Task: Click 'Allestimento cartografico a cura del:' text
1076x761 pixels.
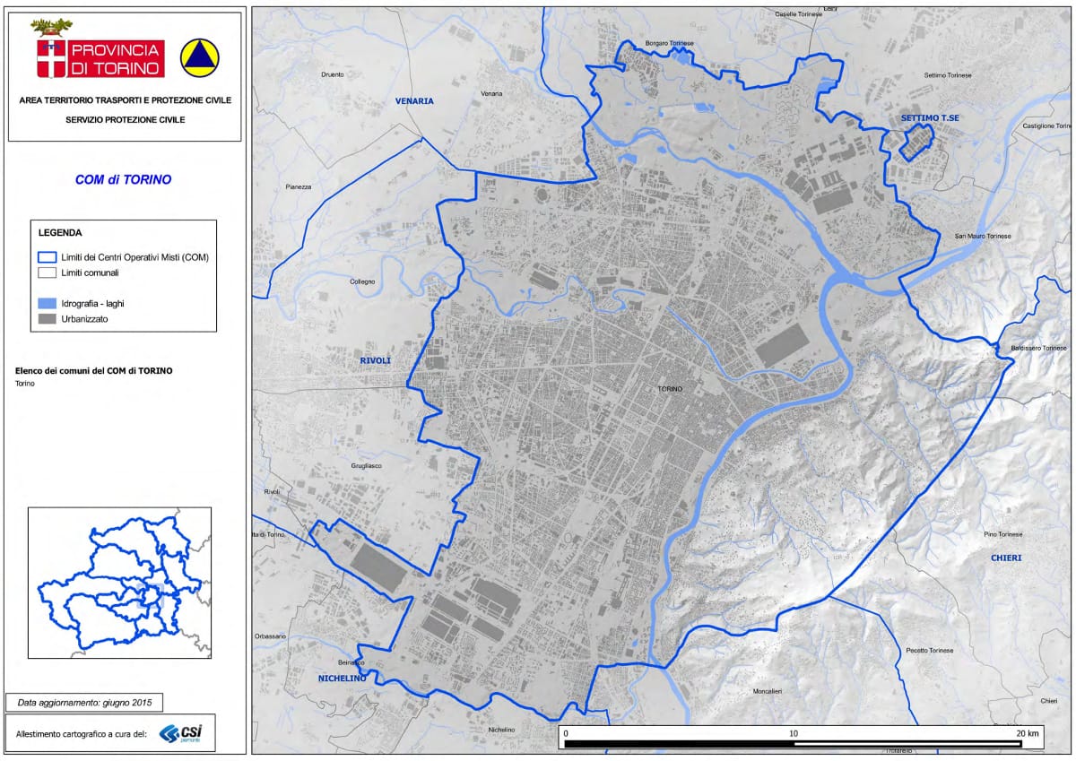Action: click(x=82, y=734)
